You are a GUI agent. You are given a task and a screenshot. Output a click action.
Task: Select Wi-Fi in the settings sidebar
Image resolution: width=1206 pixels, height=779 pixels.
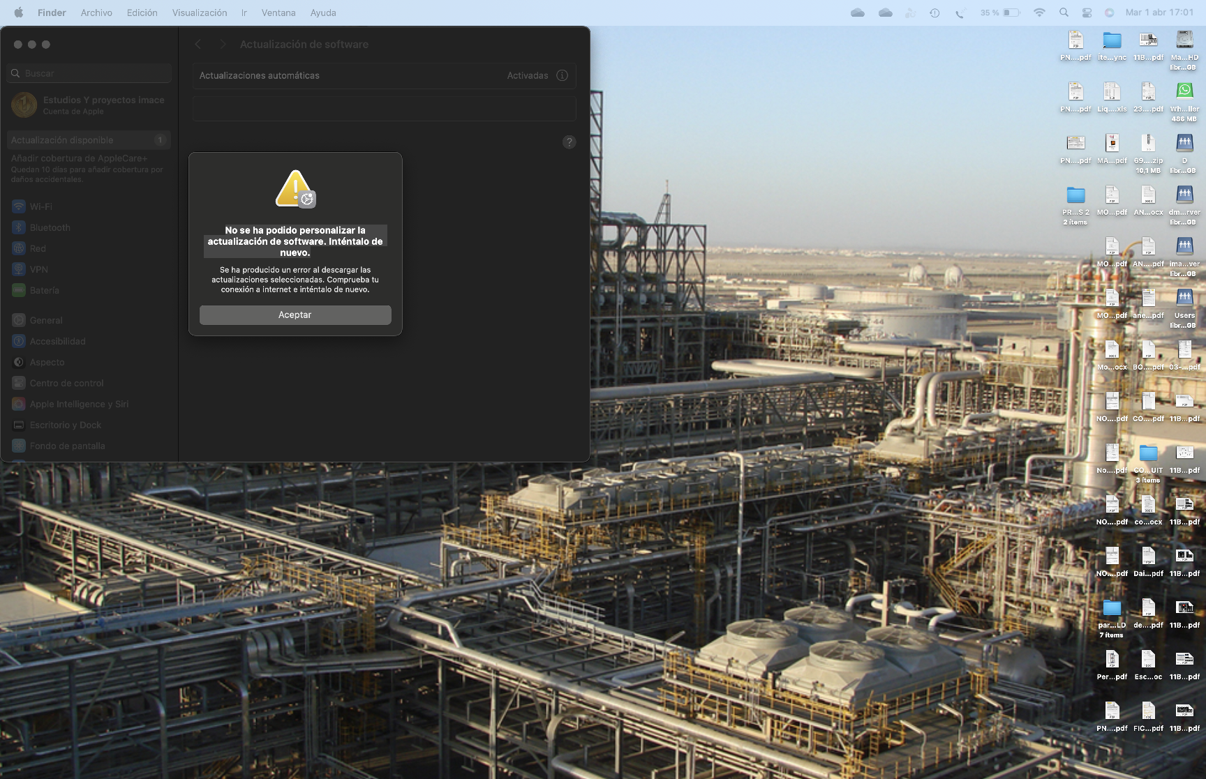tap(40, 206)
